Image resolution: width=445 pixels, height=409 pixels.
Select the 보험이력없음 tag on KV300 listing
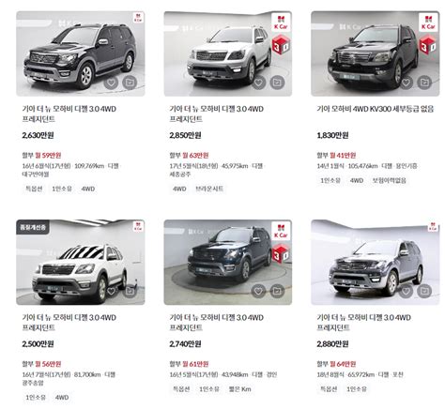389,180
